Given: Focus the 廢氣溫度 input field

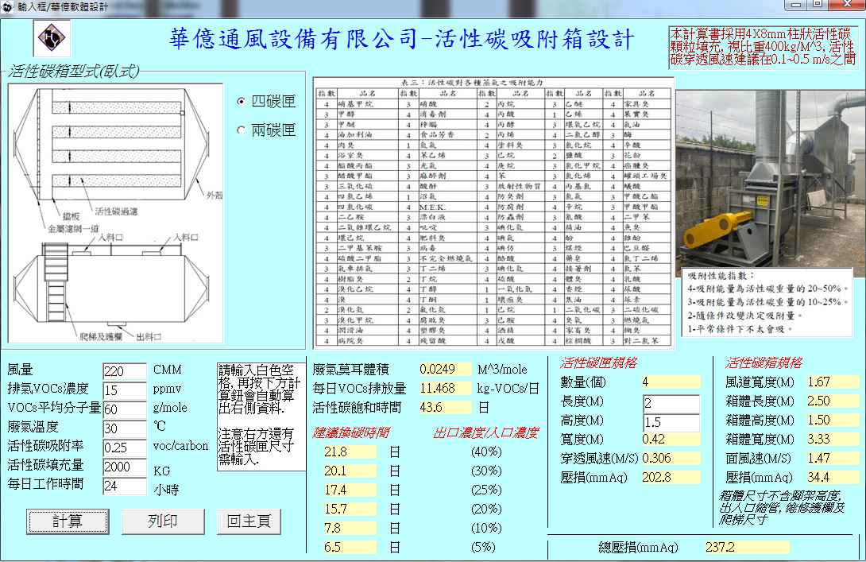Looking at the screenshot, I should click(x=124, y=428).
